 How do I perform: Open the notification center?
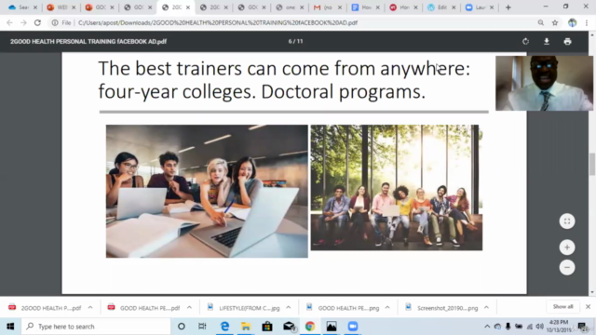point(582,327)
